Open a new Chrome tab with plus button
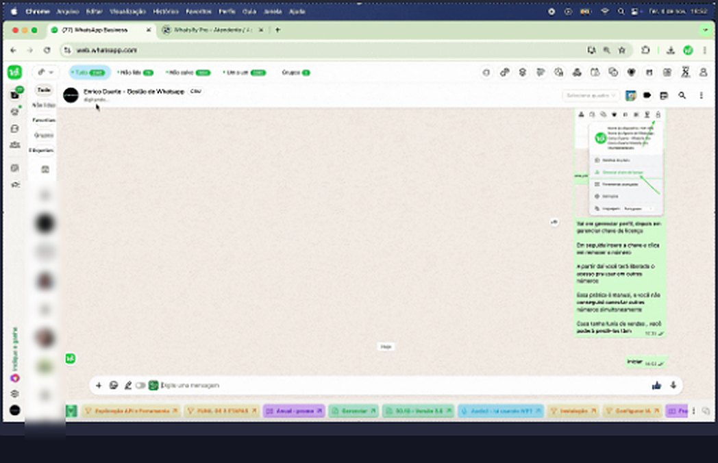This screenshot has width=718, height=463. click(x=277, y=30)
